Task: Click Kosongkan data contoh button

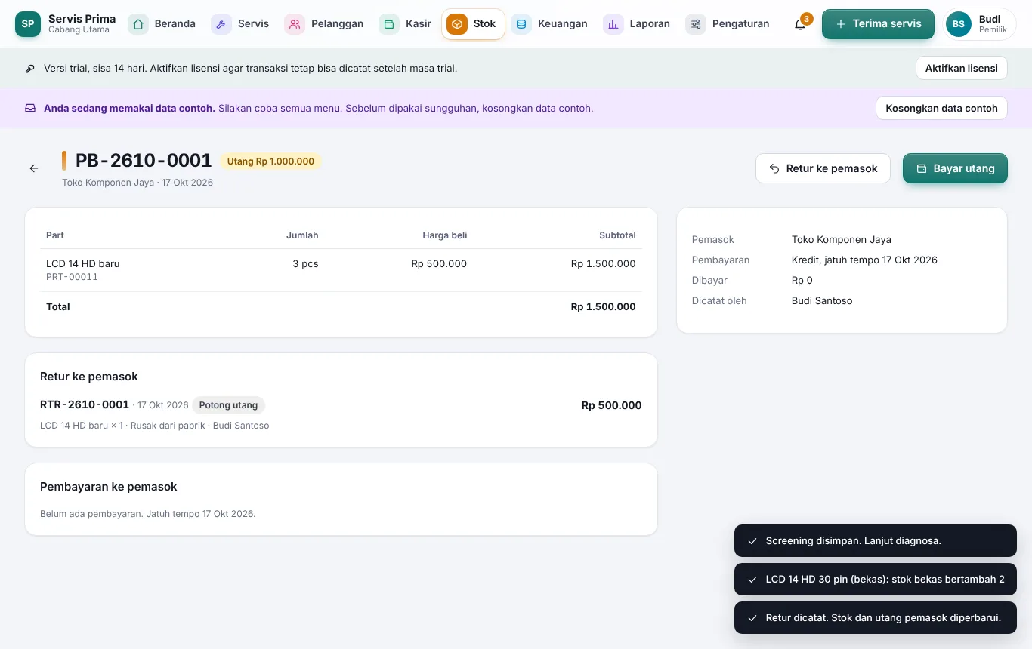Action: tap(941, 108)
